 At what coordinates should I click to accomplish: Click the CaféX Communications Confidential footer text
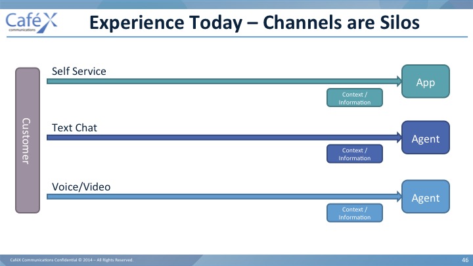coord(72,259)
